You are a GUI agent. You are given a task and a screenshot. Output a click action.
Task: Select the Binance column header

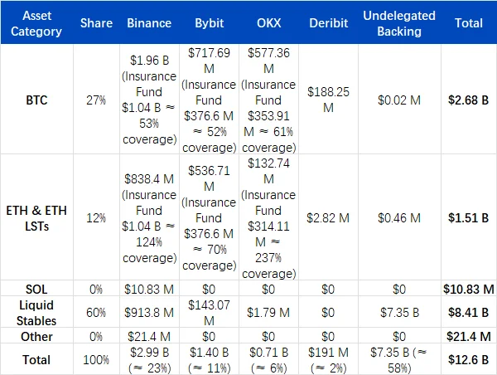(x=147, y=24)
